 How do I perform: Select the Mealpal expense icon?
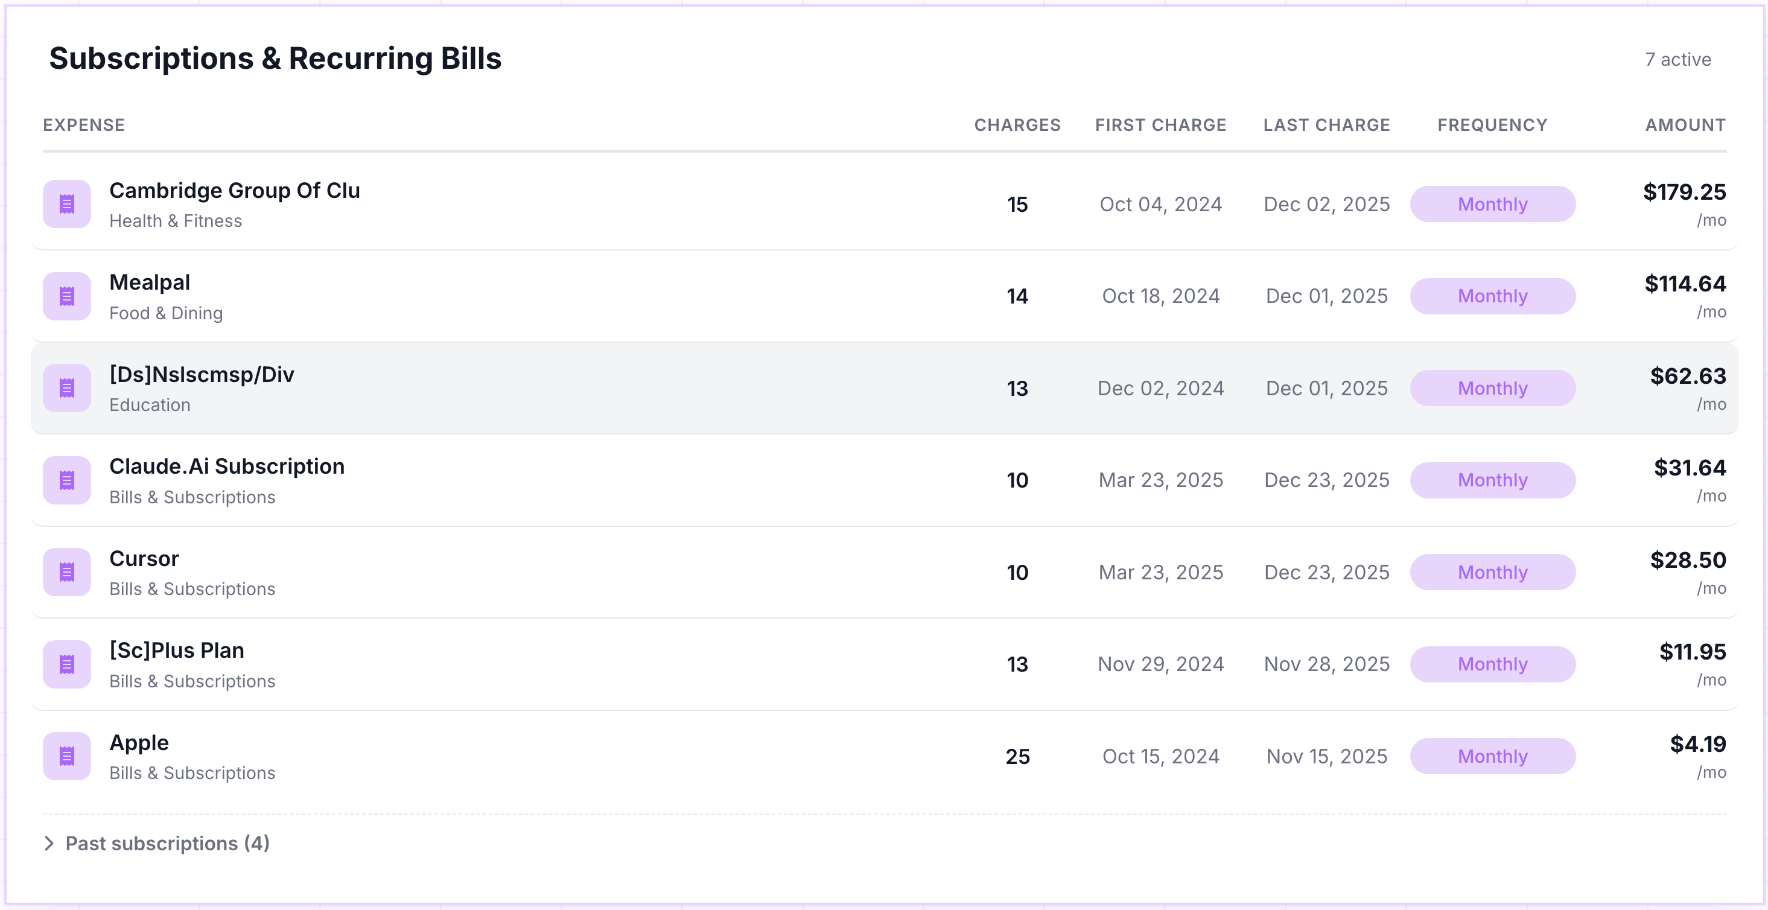tap(66, 296)
